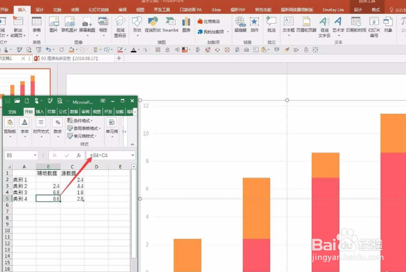Open the 动画 animations tab
This screenshot has height=272, width=406.
(x=75, y=10)
